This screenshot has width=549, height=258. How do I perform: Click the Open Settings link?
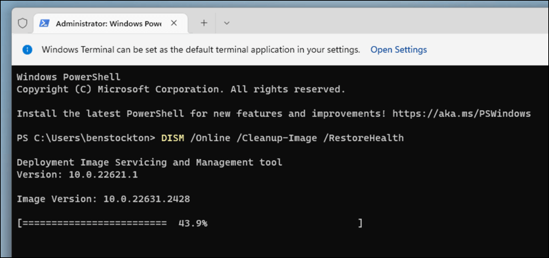(399, 50)
